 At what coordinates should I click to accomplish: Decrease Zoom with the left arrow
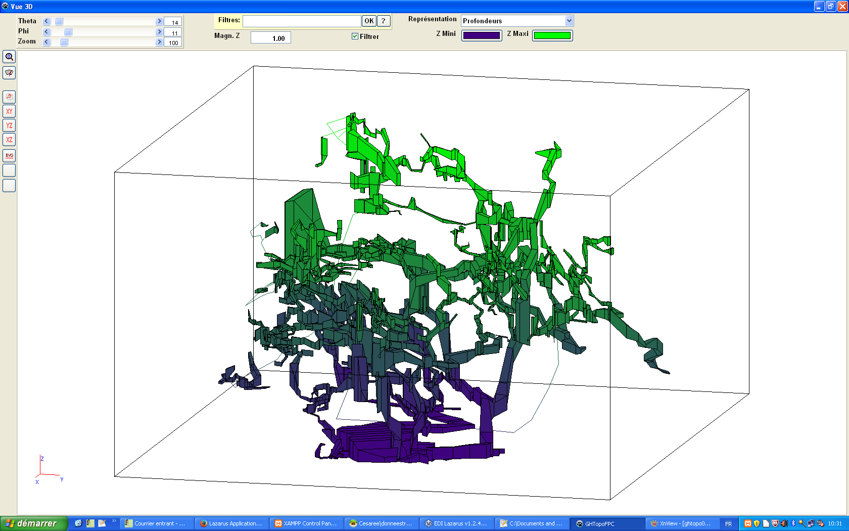click(46, 42)
